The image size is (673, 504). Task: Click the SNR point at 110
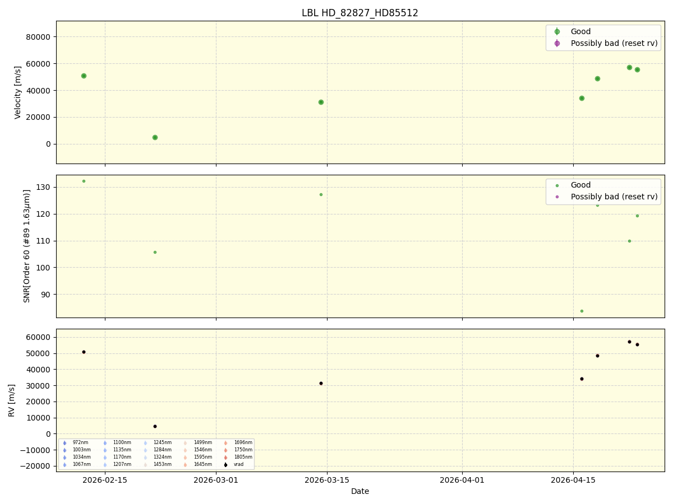pyautogui.click(x=629, y=241)
